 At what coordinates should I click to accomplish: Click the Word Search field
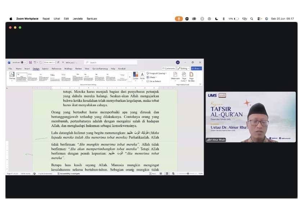[110, 62]
